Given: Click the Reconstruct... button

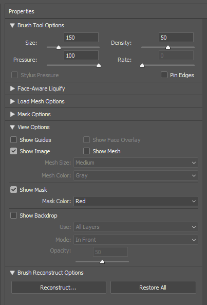Looking at the screenshot, I should (59, 288).
